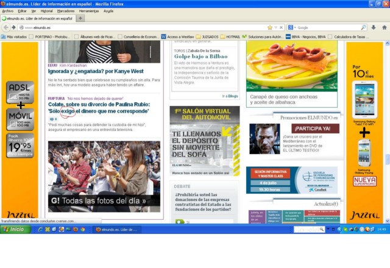Open a new tab with plus button

(80, 18)
